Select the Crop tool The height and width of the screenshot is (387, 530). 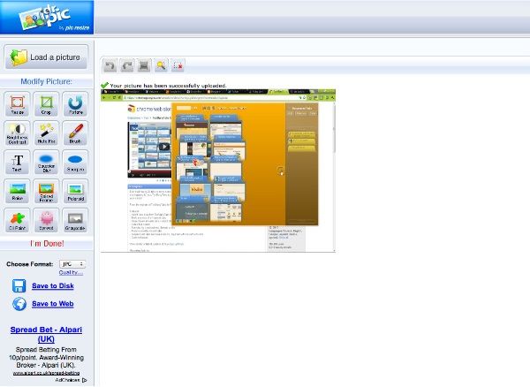46,105
